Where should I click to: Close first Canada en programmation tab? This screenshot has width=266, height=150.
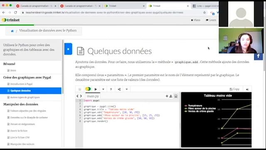point(55,6)
